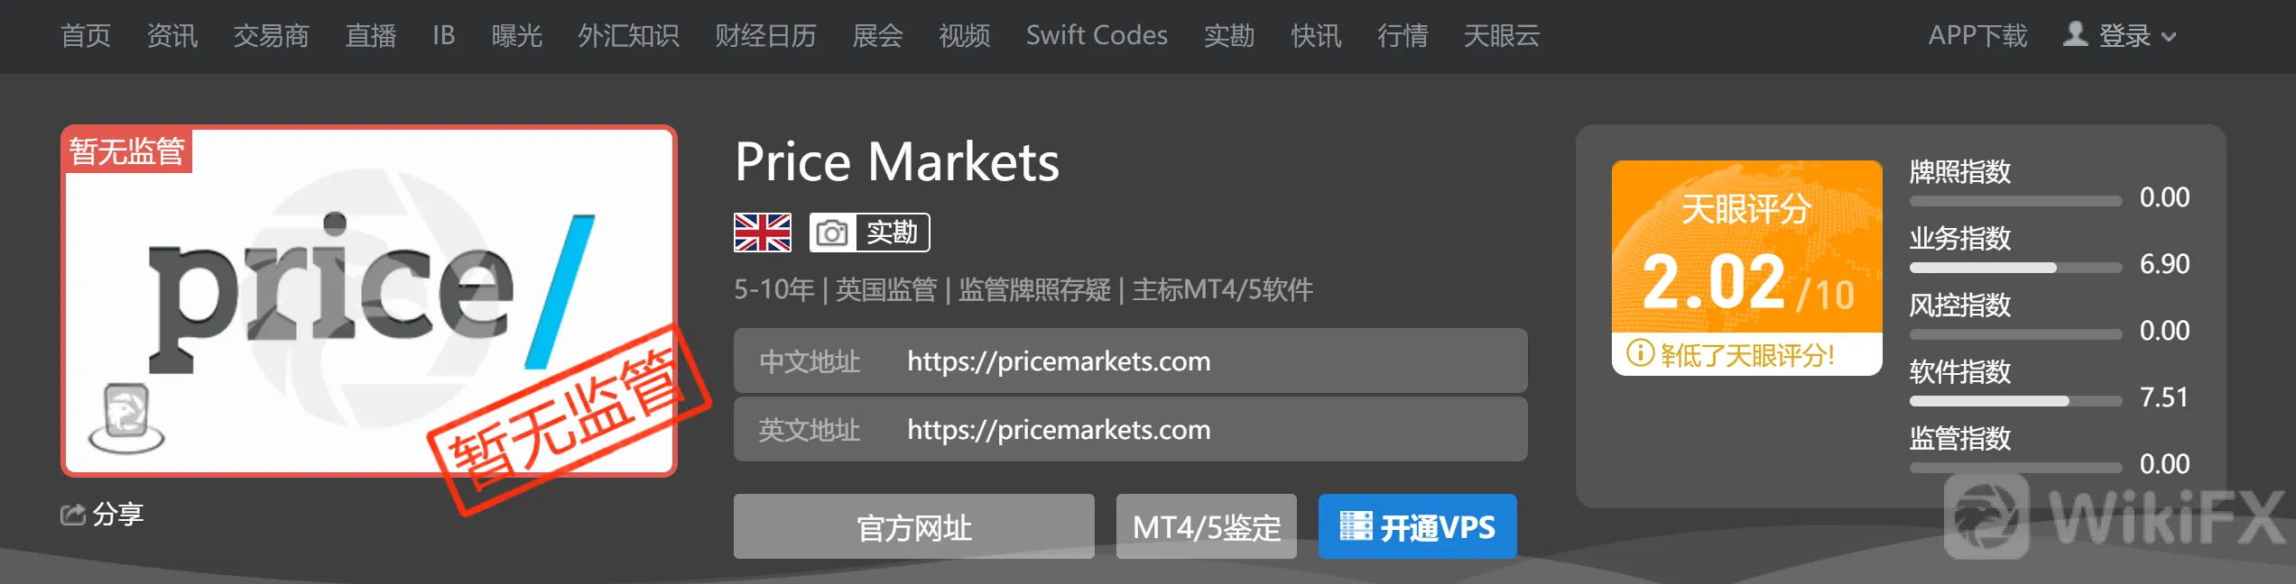Open the 首页 home menu item
This screenshot has width=2296, height=584.
tap(86, 36)
